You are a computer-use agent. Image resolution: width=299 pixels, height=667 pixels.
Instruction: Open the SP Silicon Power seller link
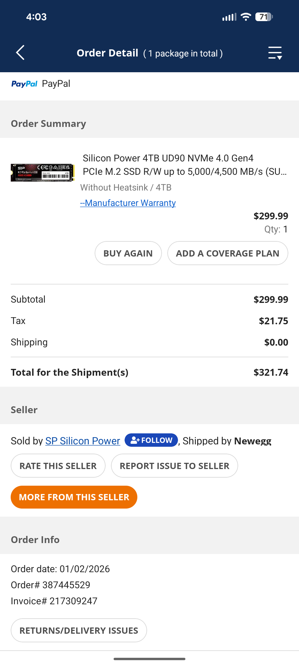pyautogui.click(x=83, y=441)
